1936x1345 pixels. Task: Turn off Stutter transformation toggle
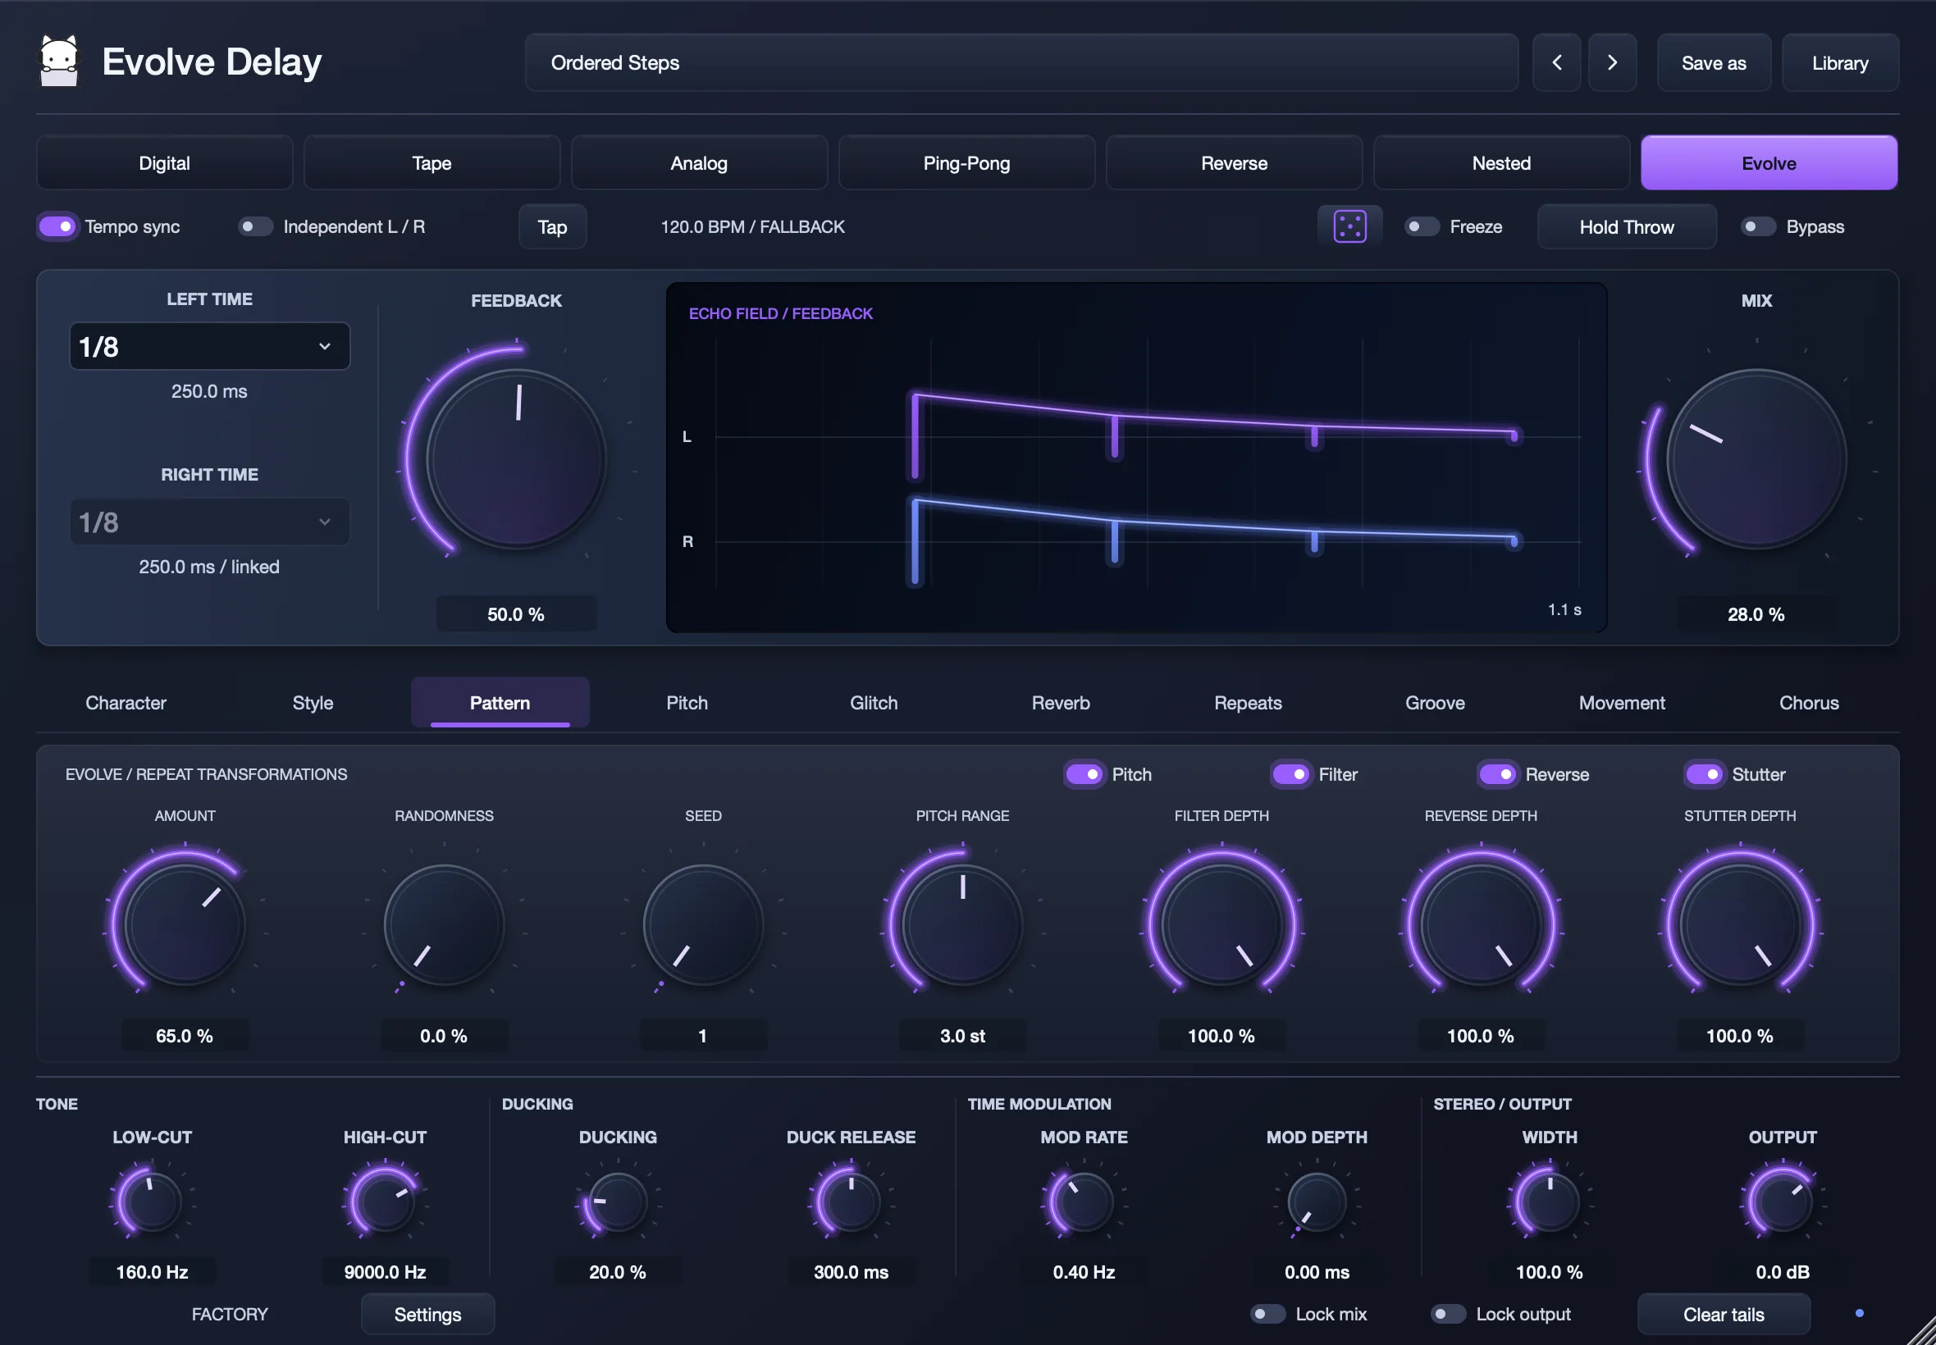pyautogui.click(x=1703, y=773)
